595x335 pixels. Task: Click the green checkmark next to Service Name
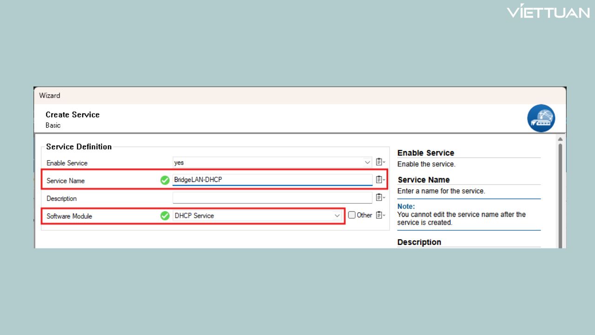click(165, 180)
